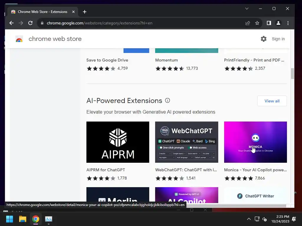
Task: Open the performance monitor taskbar app
Action: click(x=49, y=219)
